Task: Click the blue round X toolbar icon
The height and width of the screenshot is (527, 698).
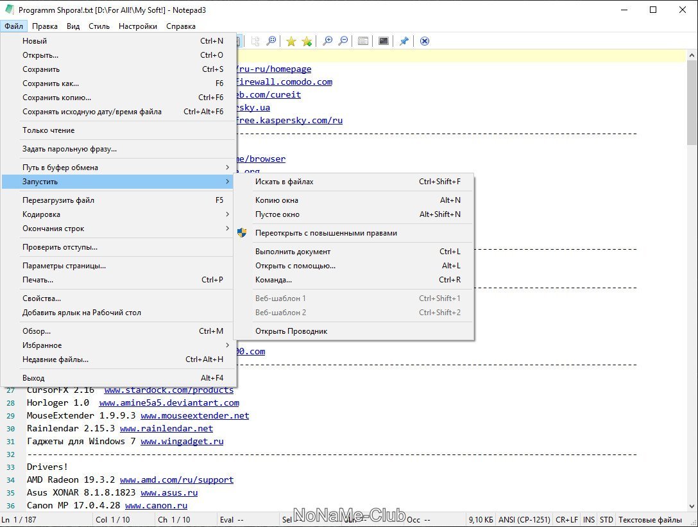Action: (424, 41)
